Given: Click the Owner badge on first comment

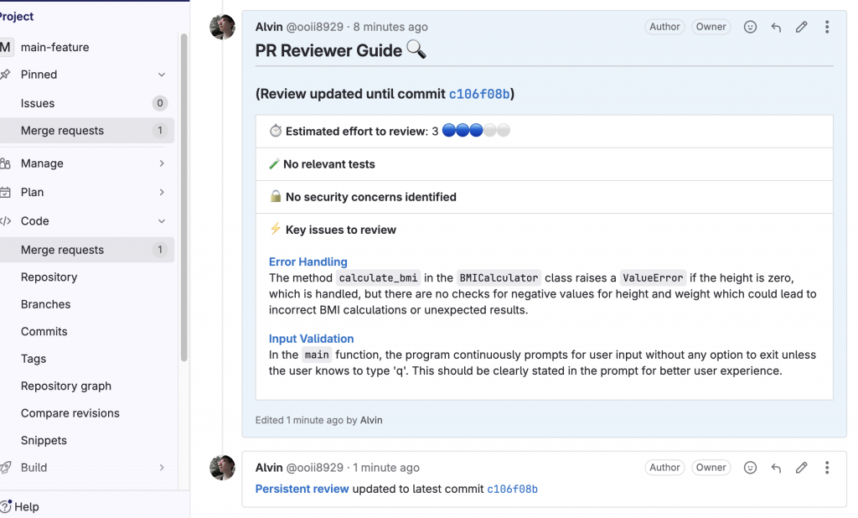Looking at the screenshot, I should coord(711,27).
